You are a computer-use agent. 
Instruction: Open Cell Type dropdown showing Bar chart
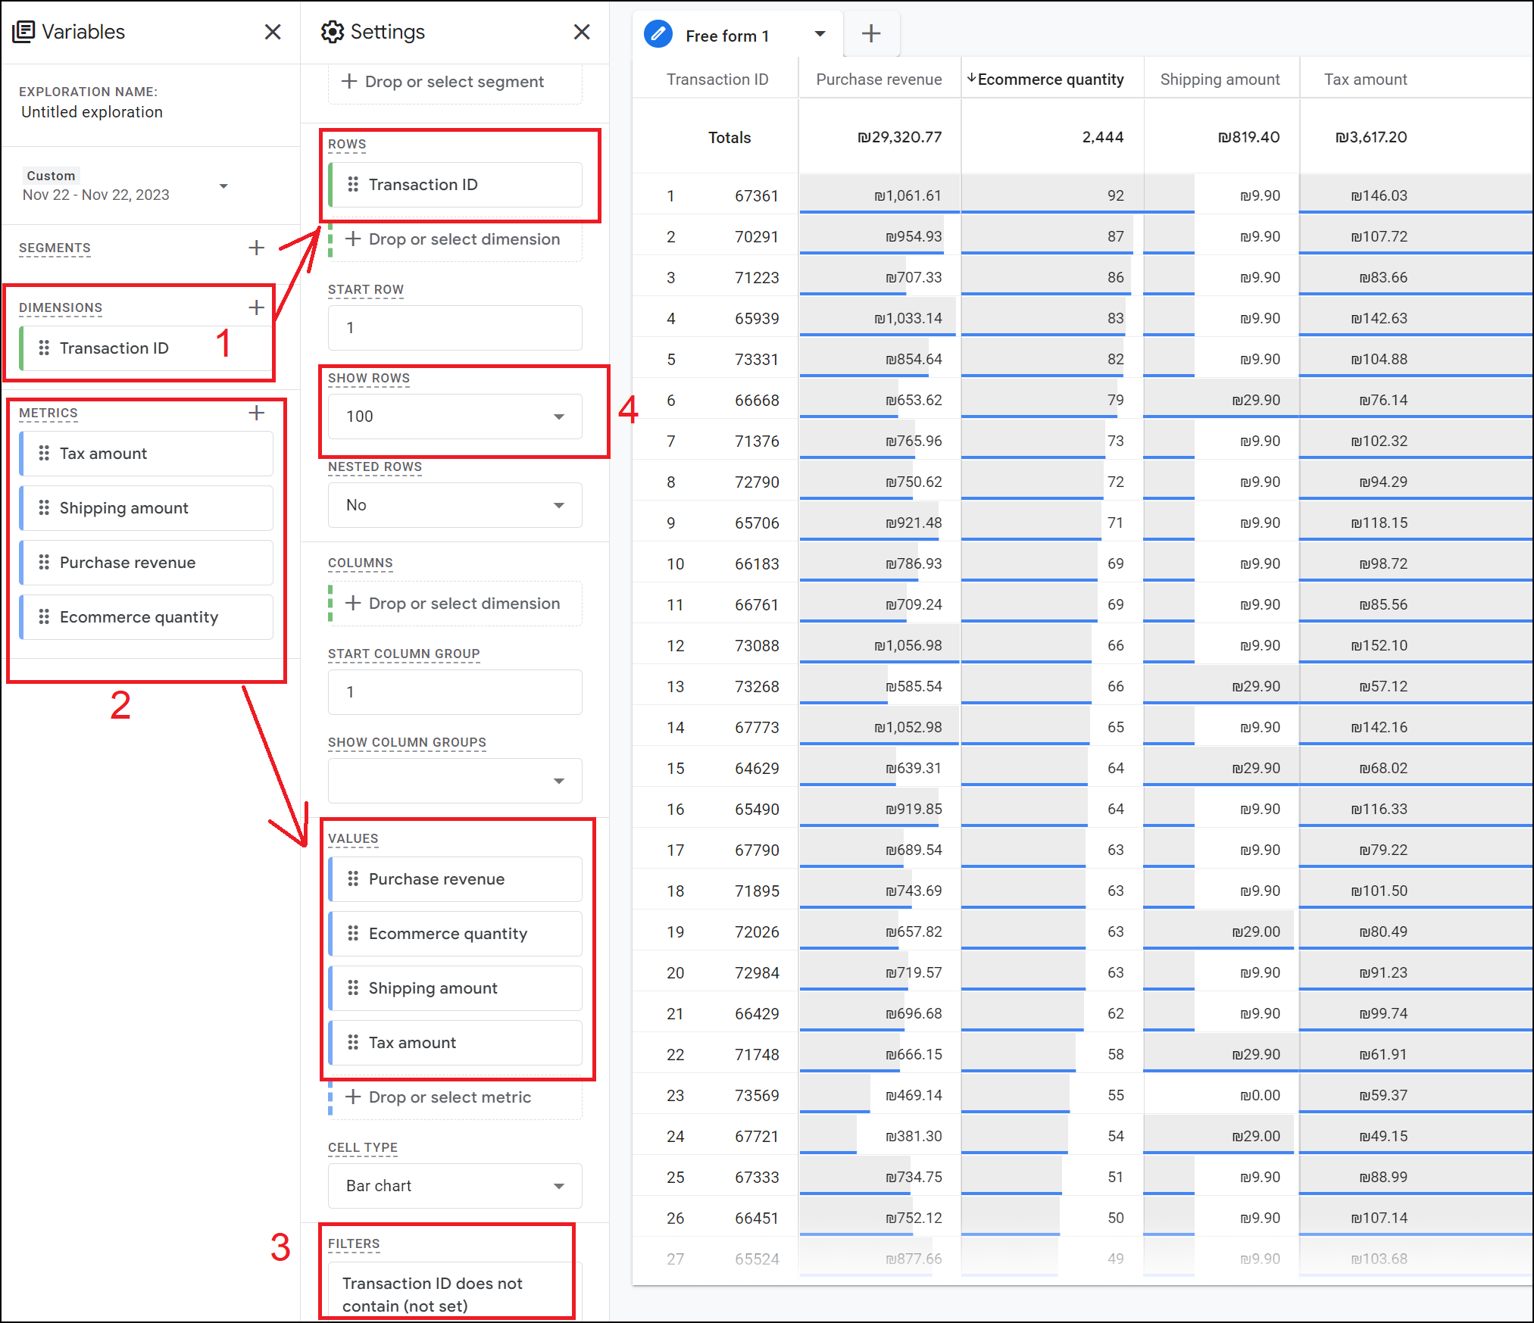pos(455,1186)
